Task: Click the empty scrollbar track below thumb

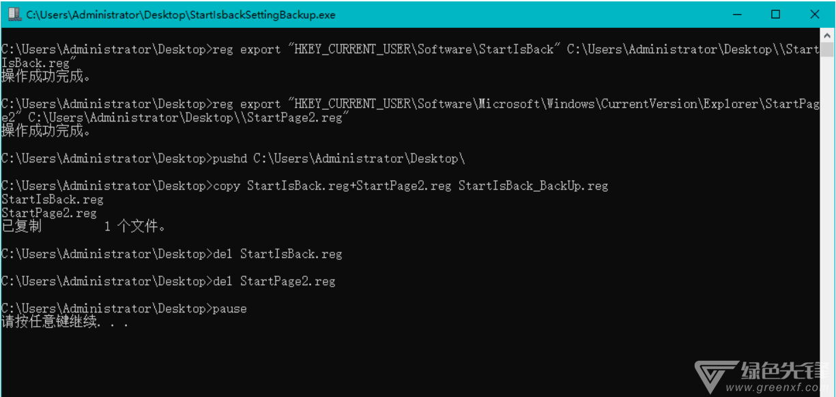Action: (827, 205)
